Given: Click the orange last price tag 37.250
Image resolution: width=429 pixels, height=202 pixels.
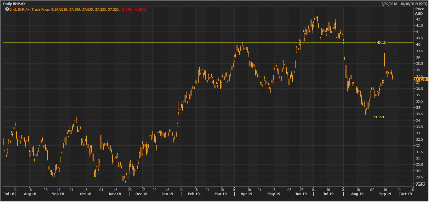Looking at the screenshot, I should (421, 79).
